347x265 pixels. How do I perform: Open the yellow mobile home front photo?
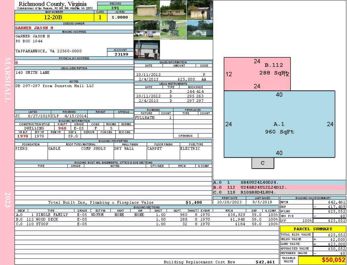point(173,10)
